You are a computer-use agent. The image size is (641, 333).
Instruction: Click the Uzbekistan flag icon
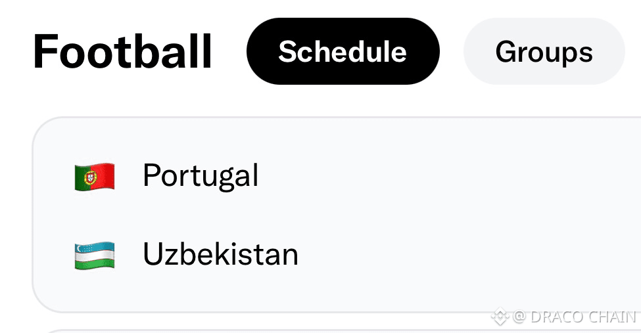tap(95, 255)
